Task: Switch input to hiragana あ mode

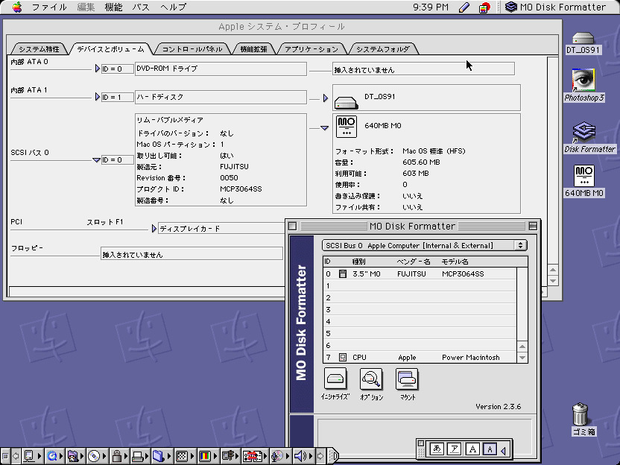Action: [437, 449]
